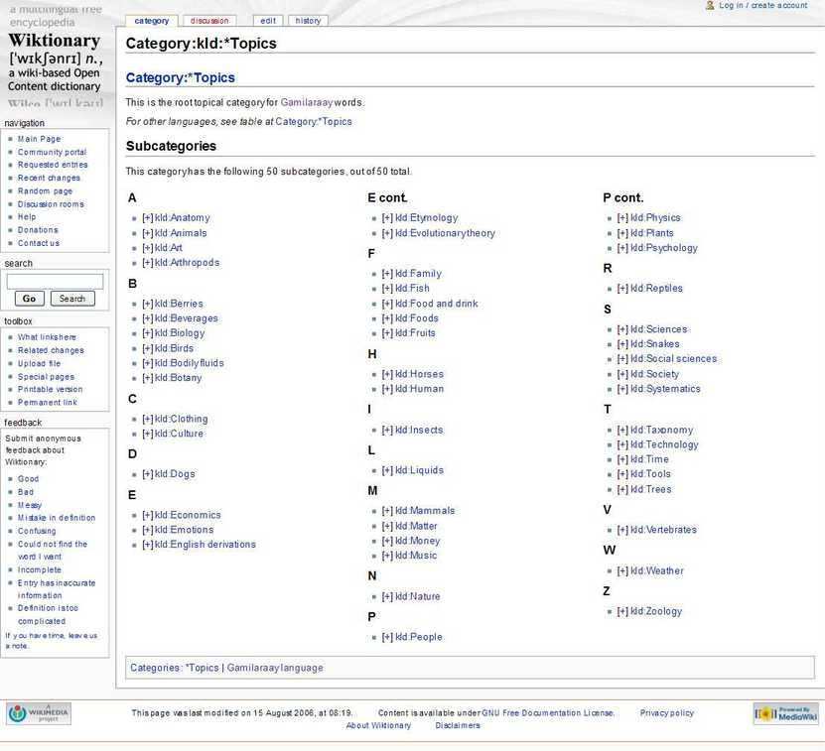Open the Disclaimers footer link
This screenshot has height=751, width=825.
coord(458,726)
